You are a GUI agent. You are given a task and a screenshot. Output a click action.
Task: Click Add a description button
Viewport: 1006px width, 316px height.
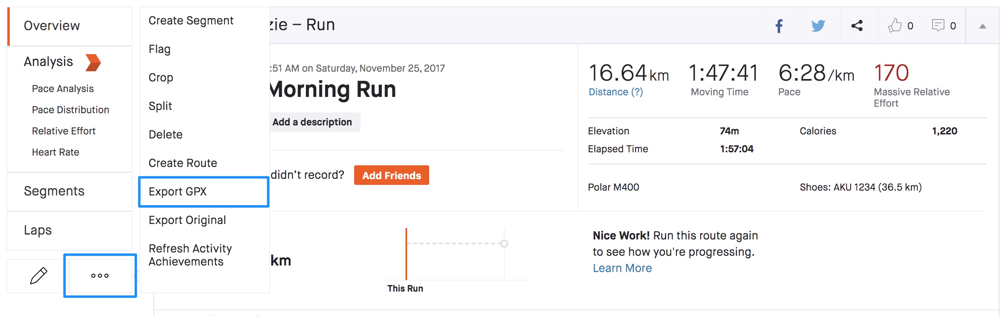[x=312, y=122]
